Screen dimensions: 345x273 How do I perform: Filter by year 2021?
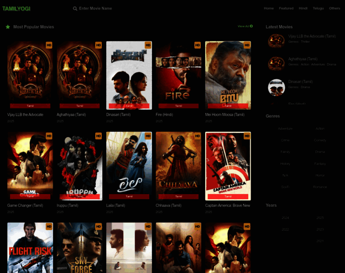pos(320,241)
